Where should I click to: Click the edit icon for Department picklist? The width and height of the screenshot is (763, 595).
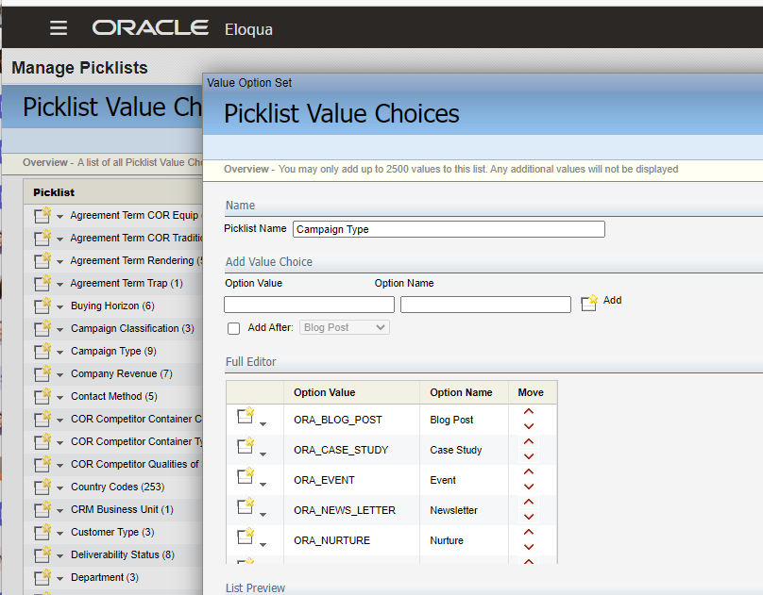pyautogui.click(x=42, y=577)
